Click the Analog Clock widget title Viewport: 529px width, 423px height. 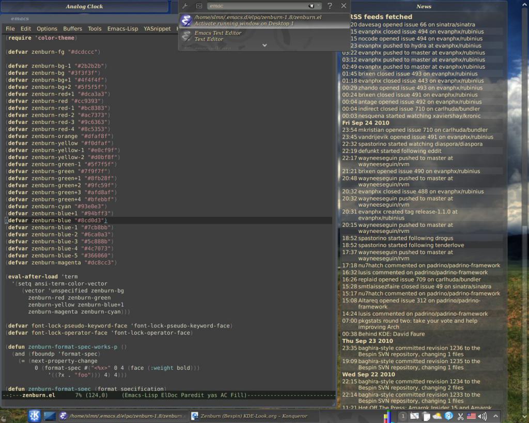tap(84, 6)
